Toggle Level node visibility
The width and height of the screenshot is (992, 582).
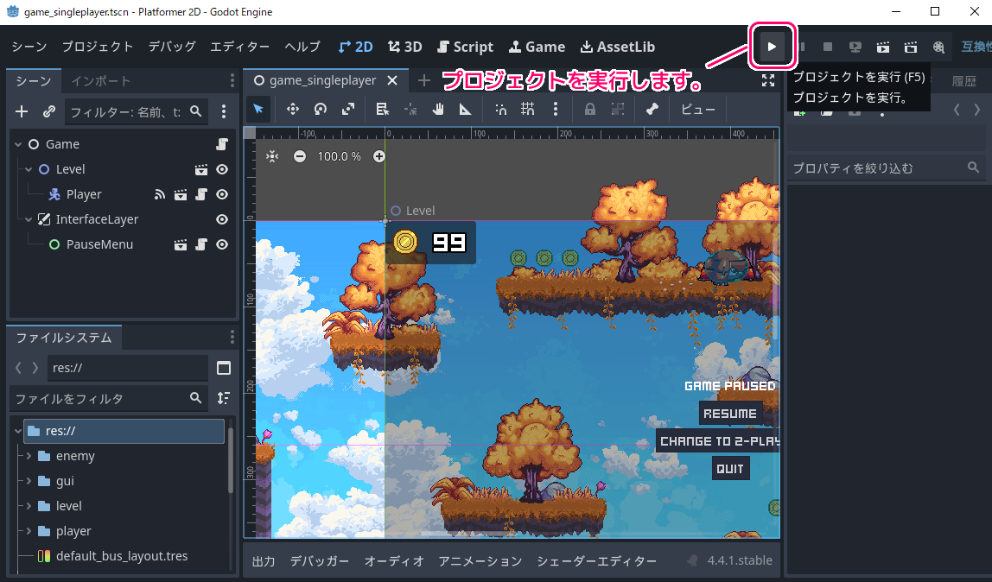[222, 169]
